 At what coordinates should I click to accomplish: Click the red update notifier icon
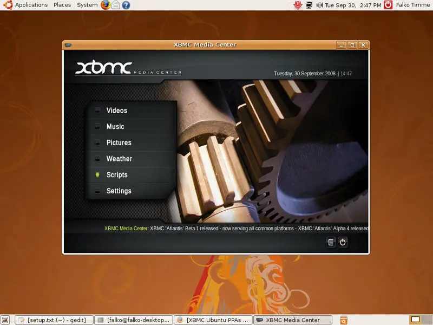point(298,5)
